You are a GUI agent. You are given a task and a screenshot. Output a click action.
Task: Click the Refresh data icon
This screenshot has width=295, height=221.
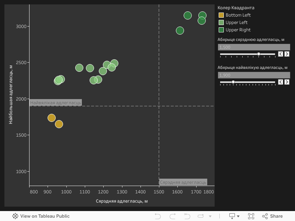[x=201, y=216]
